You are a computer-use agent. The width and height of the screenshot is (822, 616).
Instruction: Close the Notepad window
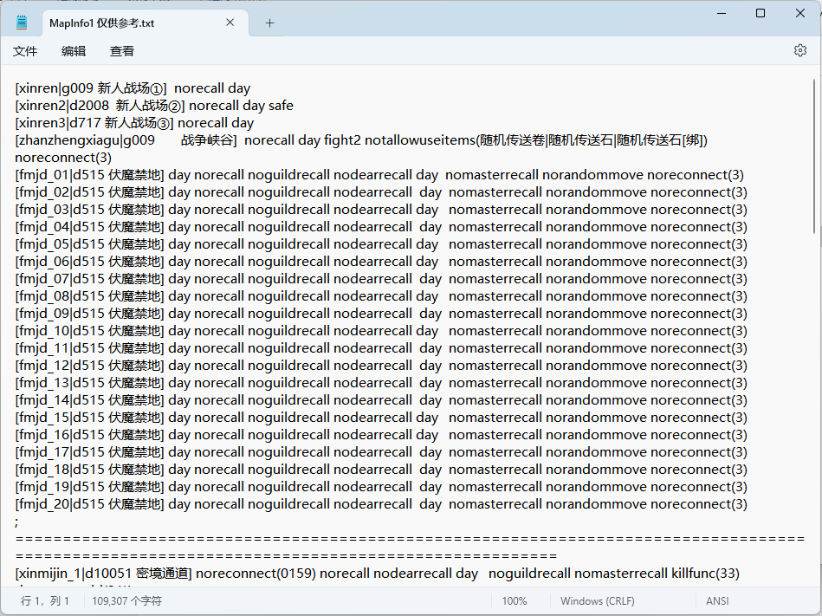coord(800,13)
